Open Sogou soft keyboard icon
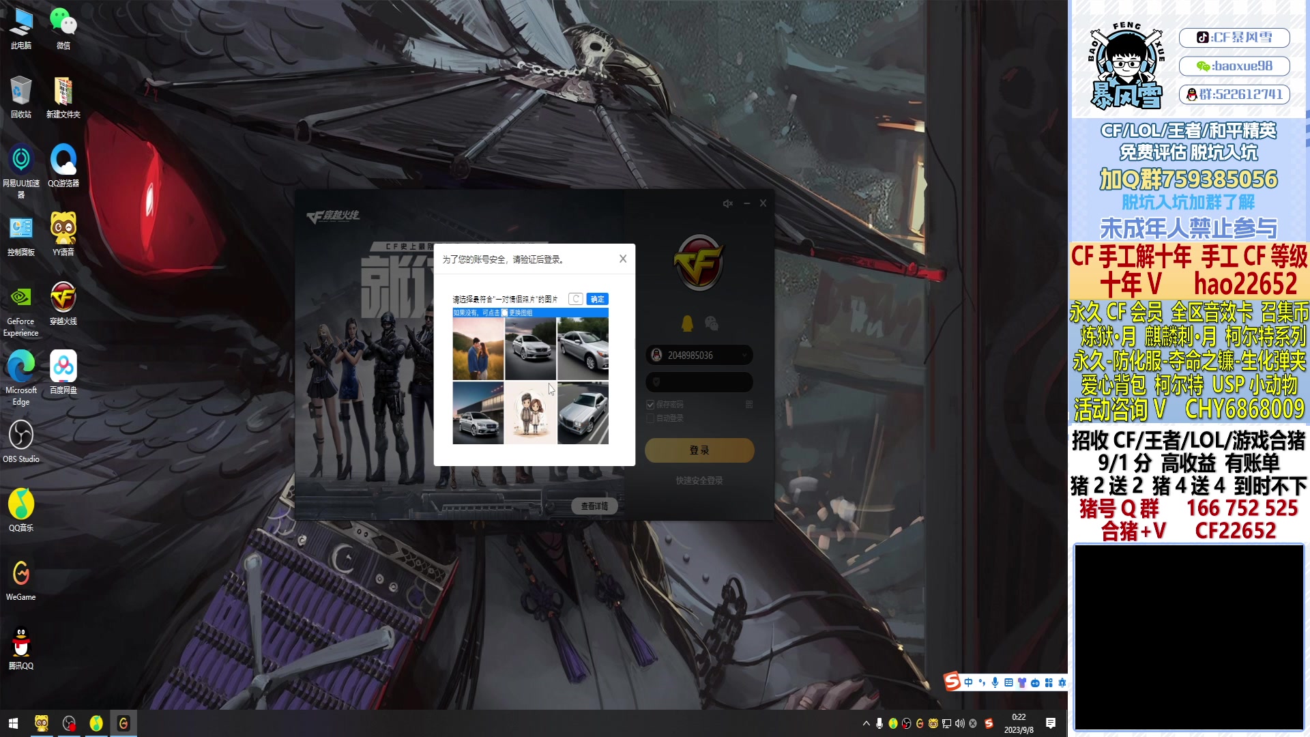Viewport: 1310px width, 737px height. click(1008, 682)
